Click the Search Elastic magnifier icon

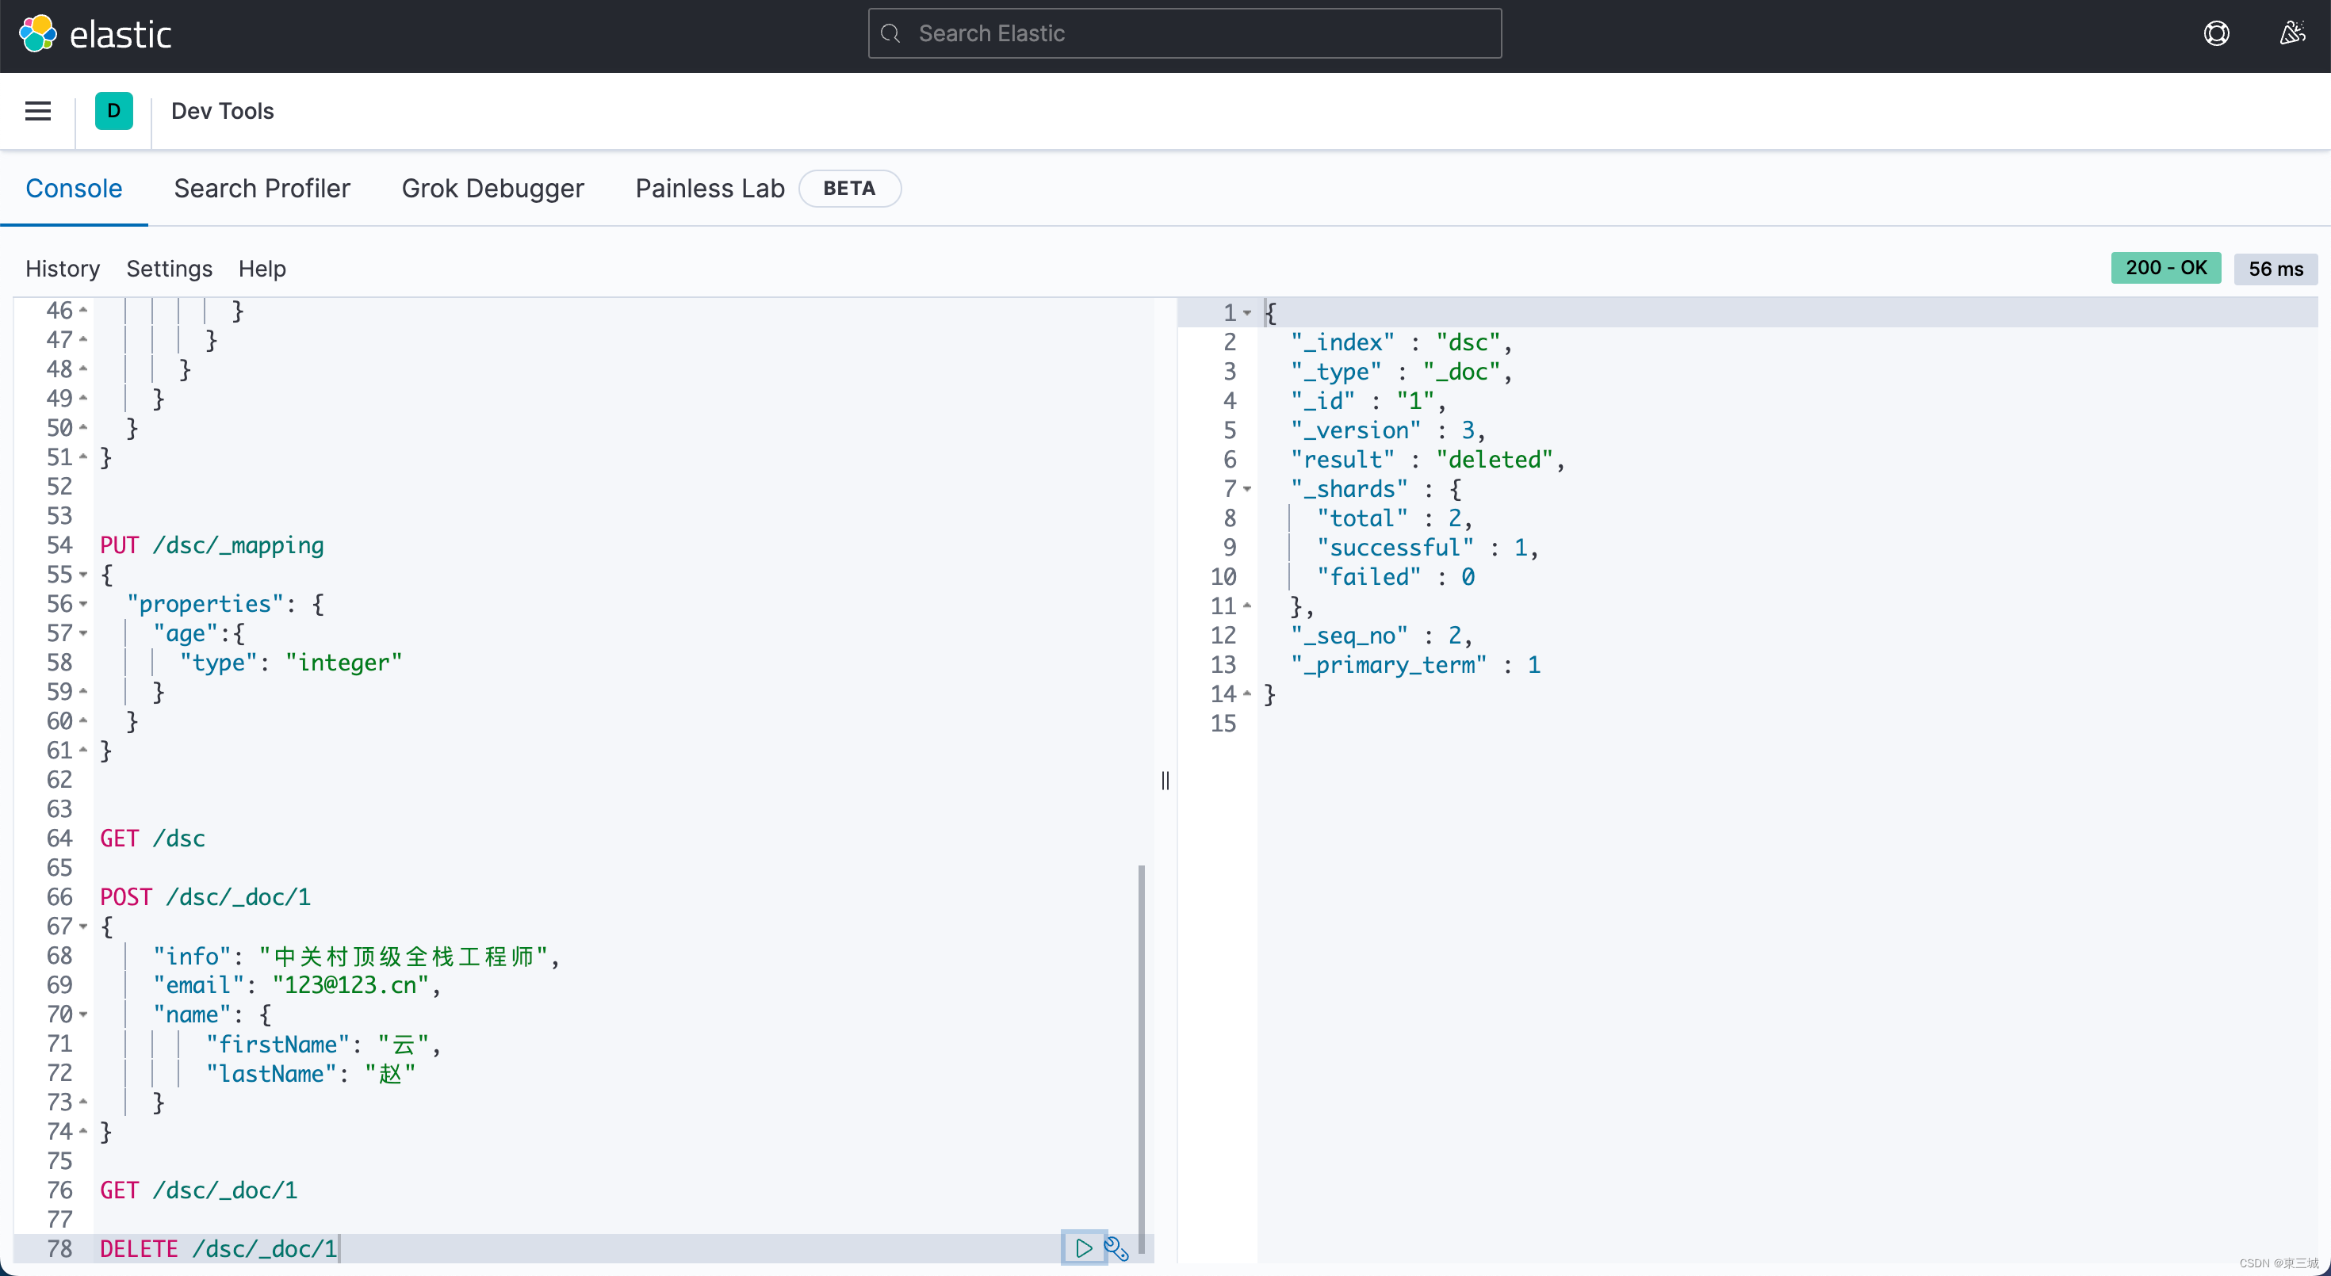tap(890, 33)
